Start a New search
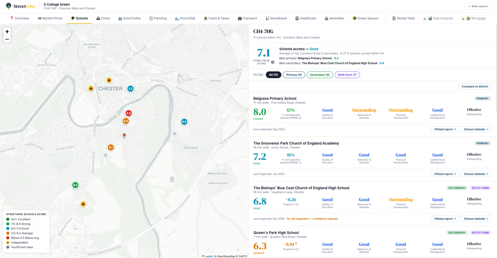Screen dimensions: 497x258 478,6
